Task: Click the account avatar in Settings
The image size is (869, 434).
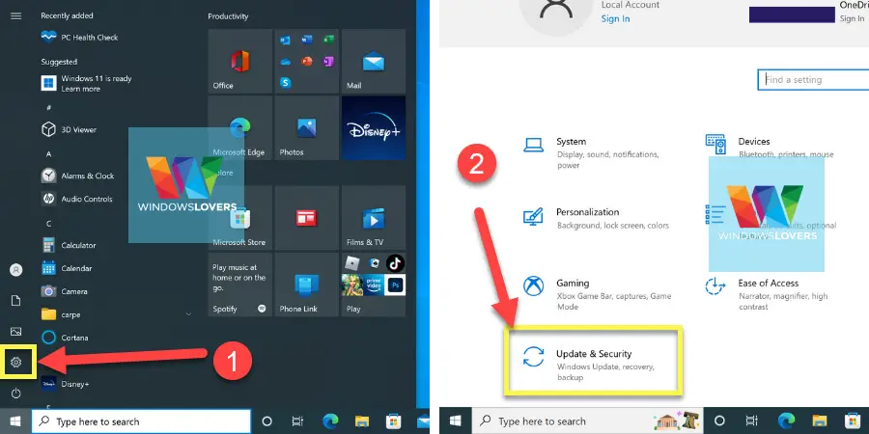Action: [x=556, y=10]
